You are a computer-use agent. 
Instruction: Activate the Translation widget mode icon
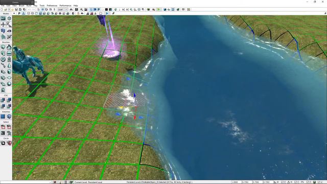point(42,10)
